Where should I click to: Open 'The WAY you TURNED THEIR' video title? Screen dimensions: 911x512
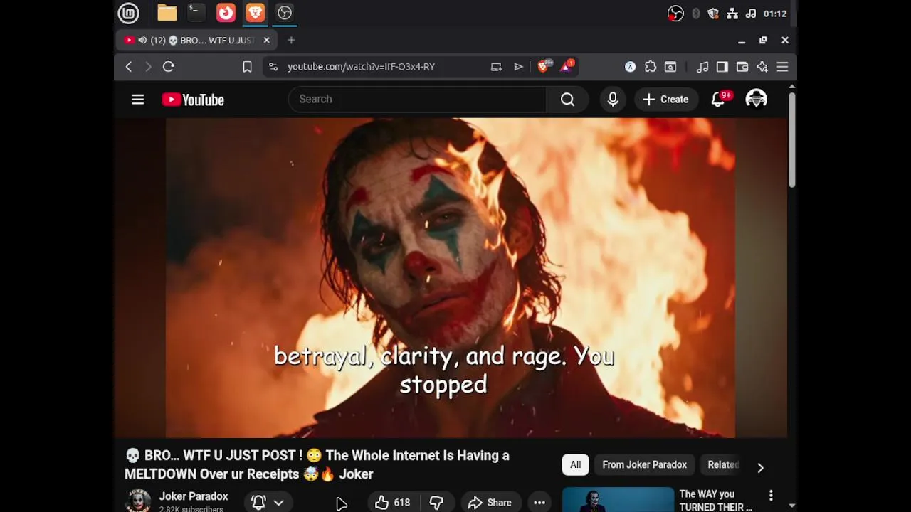pos(715,500)
